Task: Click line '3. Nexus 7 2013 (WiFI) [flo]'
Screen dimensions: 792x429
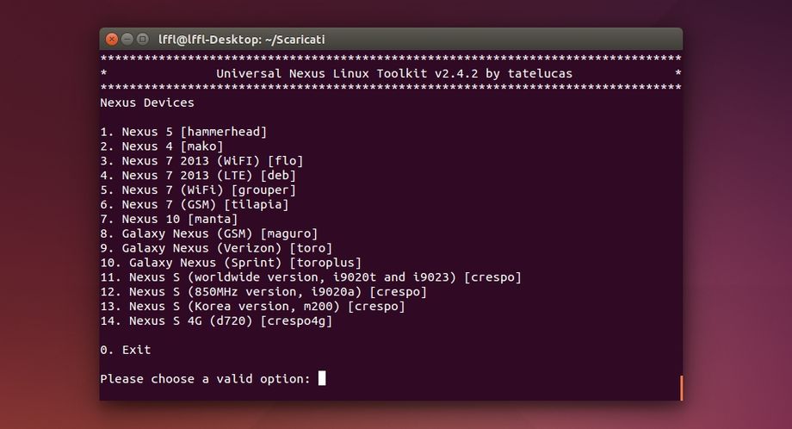Action: point(201,161)
